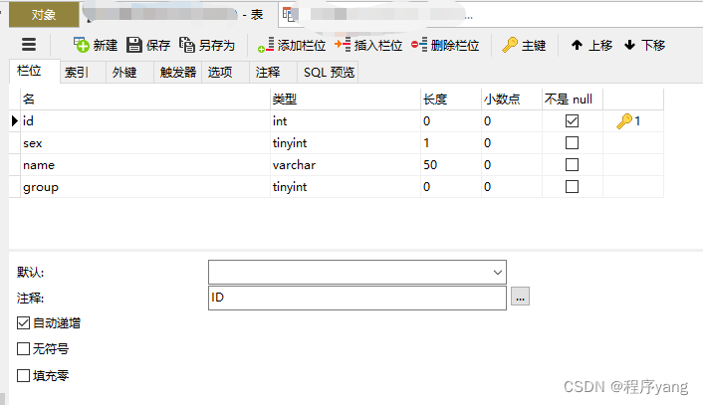
Task: Click the ... button beside comment field
Action: point(520,297)
